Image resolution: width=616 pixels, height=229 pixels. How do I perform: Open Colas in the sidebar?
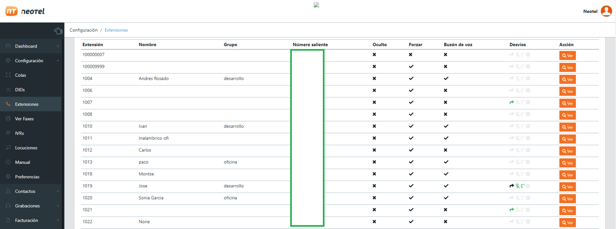tap(31, 75)
